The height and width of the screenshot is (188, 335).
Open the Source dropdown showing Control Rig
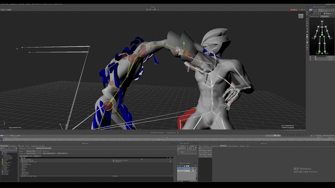click(326, 11)
